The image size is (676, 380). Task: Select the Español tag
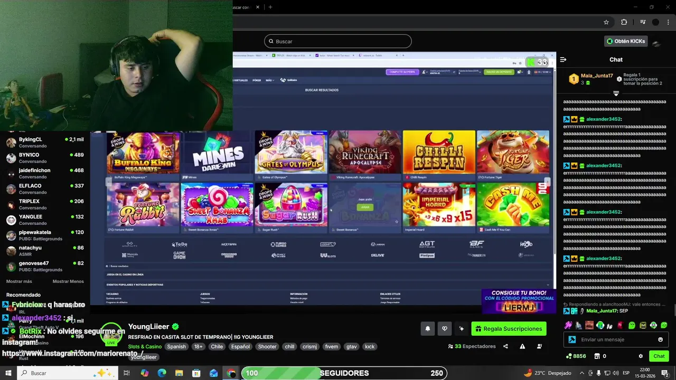pos(240,347)
